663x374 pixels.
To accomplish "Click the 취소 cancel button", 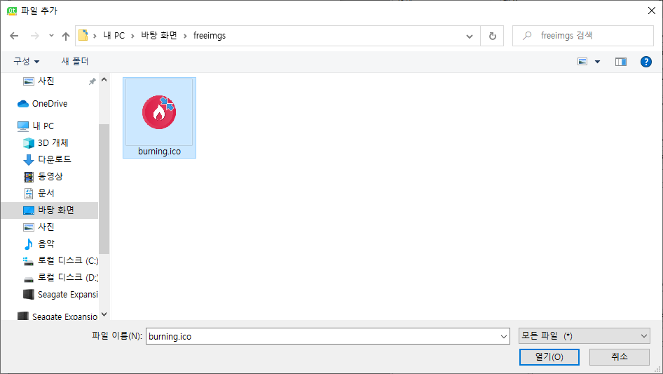I will click(620, 357).
